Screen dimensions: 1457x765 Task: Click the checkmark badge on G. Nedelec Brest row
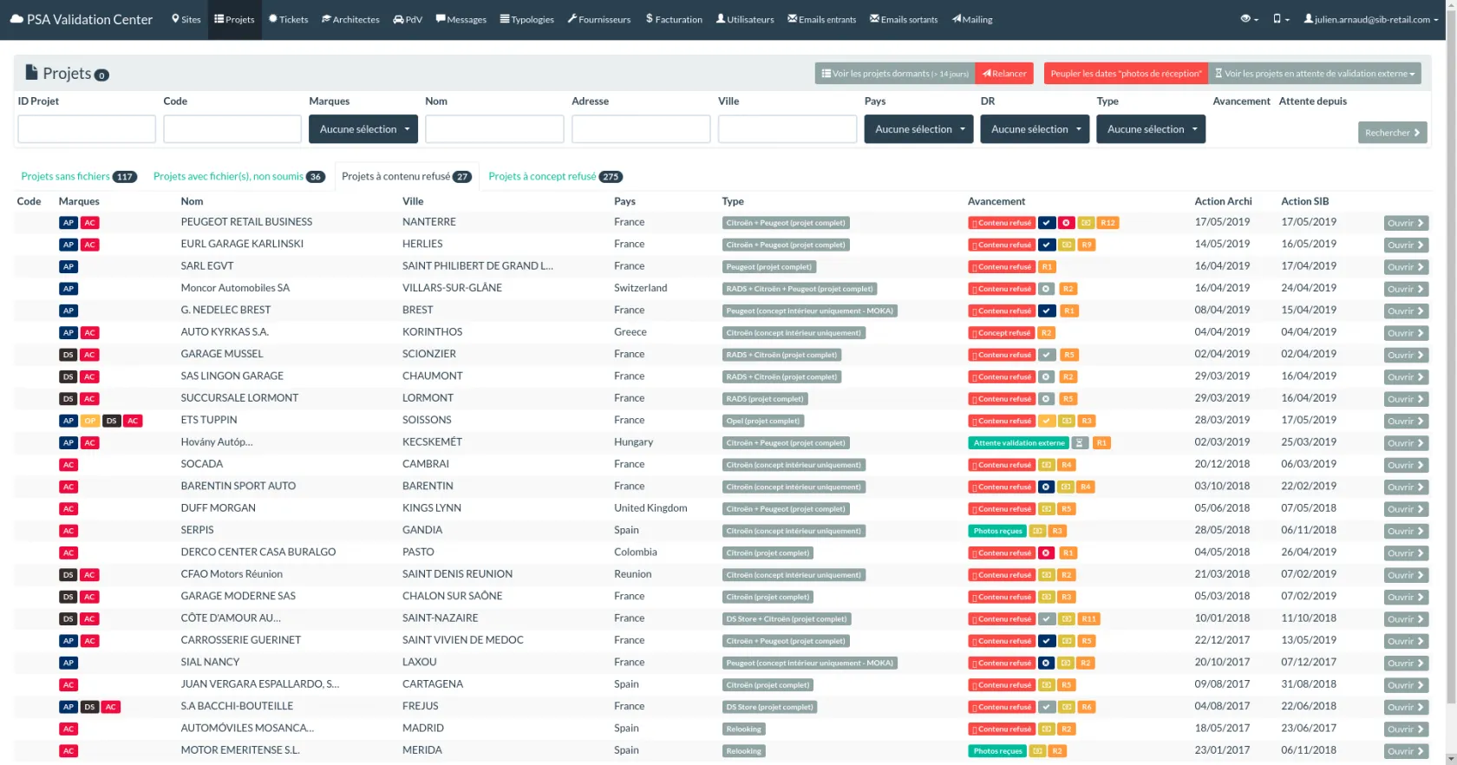coord(1047,311)
